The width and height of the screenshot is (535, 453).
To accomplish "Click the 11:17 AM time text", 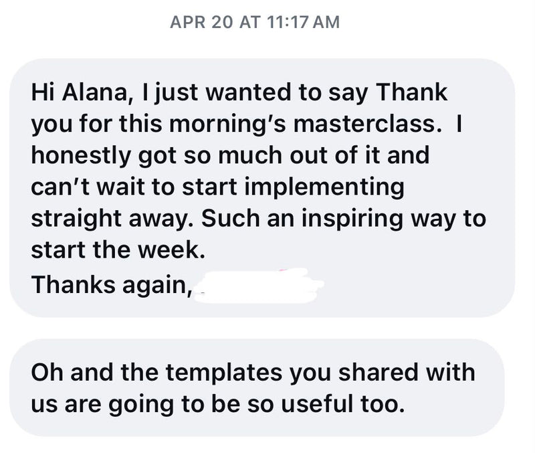I will (304, 22).
